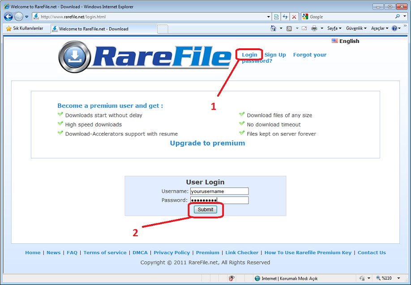411x285 pixels.
Task: Click the 'No download timeout' text
Action: click(274, 125)
